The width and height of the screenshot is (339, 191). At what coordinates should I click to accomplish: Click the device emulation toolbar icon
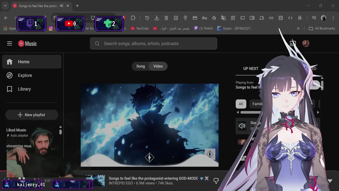(x=262, y=18)
